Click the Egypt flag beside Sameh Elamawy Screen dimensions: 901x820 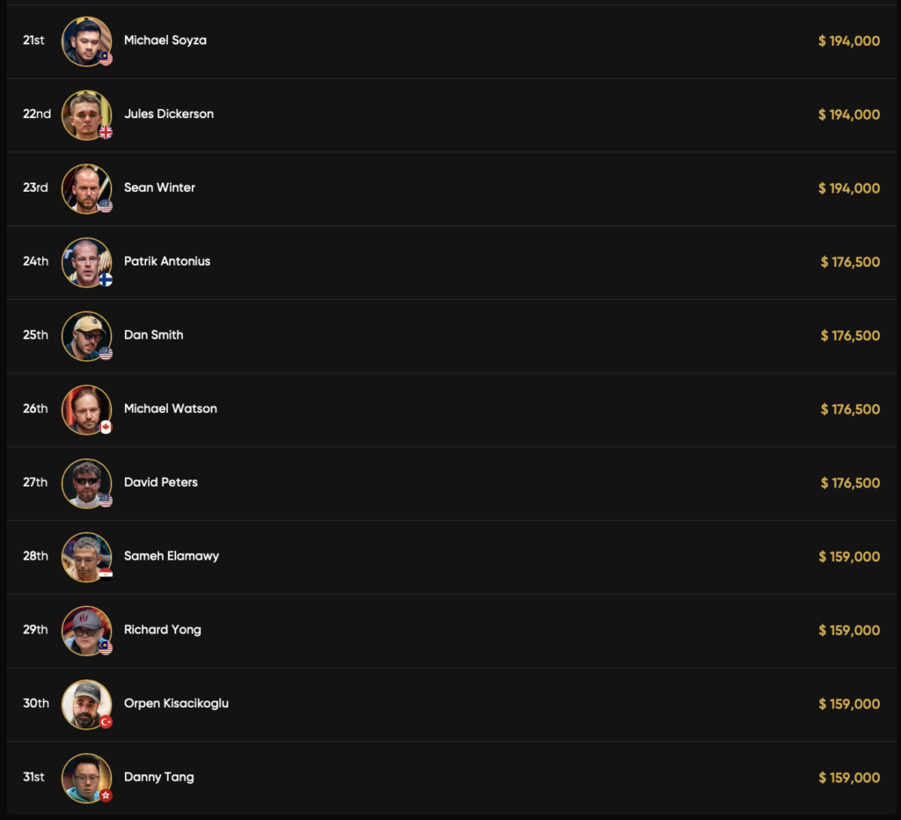coord(106,575)
